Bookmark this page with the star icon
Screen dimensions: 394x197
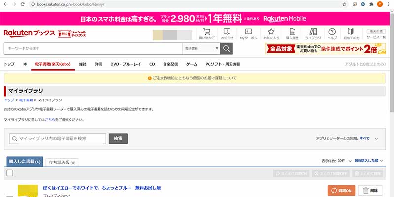pos(344,4)
